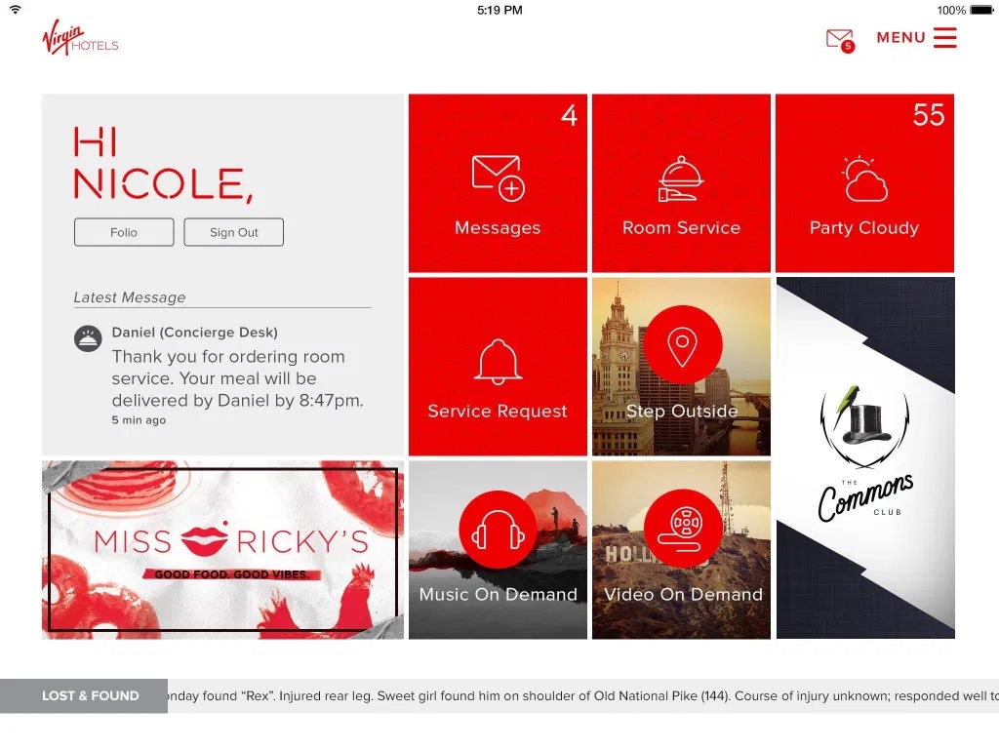Click the Folio button
The height and width of the screenshot is (749, 999).
[x=124, y=232]
